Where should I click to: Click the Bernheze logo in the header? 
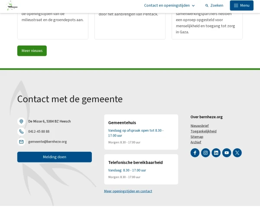coord(12,6)
